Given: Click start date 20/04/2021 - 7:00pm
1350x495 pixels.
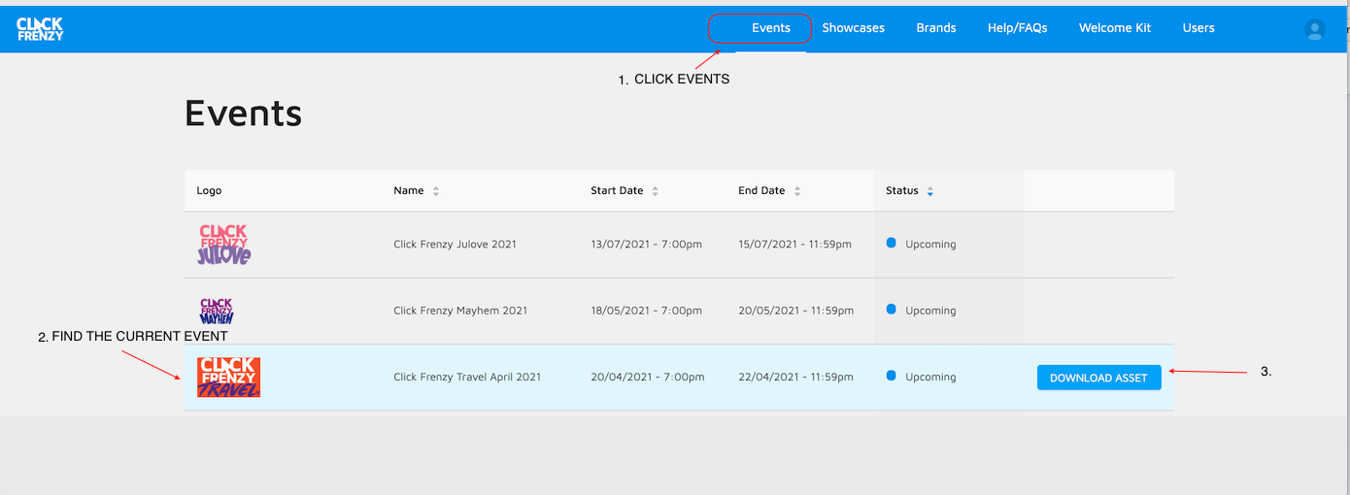Looking at the screenshot, I should (646, 378).
